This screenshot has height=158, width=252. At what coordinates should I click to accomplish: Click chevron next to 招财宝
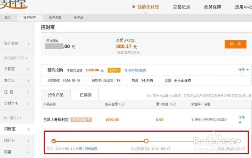coord(28,129)
